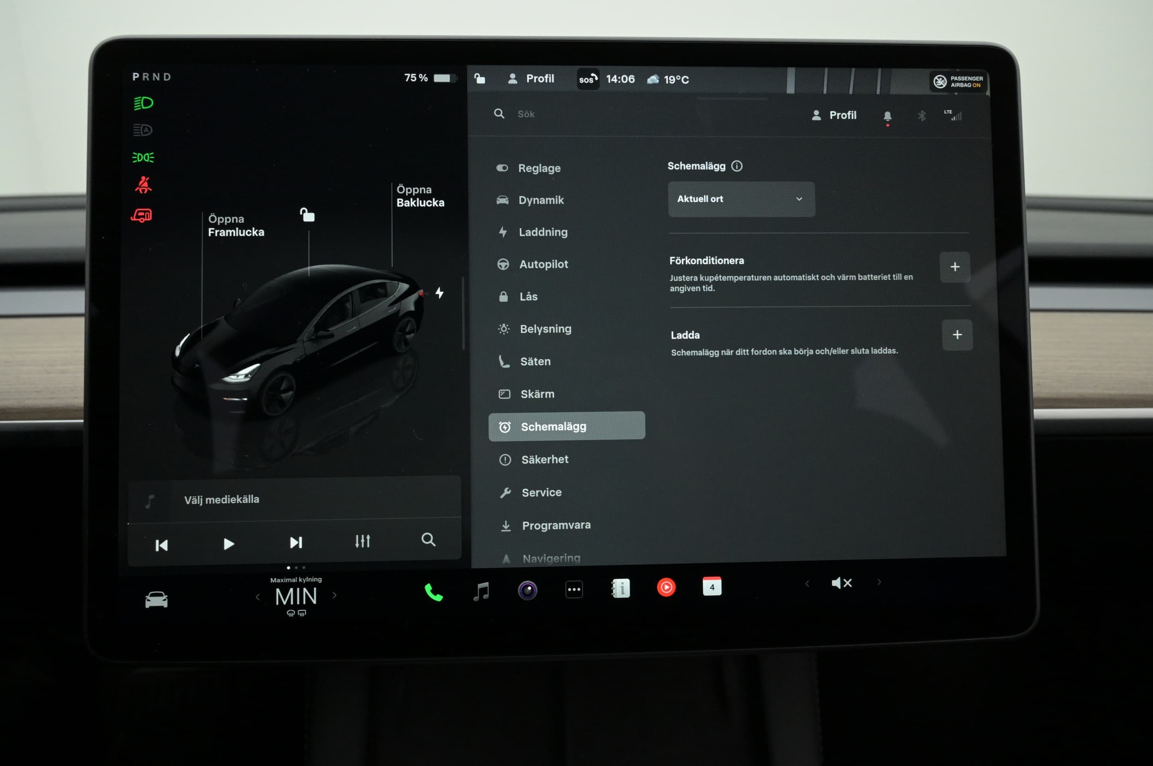Click the Sök search field

coord(526,114)
